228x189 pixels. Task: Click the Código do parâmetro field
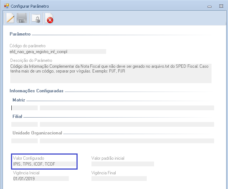coord(58,52)
